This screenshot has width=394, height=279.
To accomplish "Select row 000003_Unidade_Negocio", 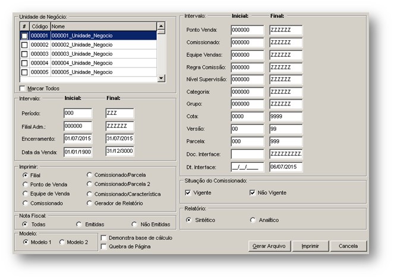I will pyautogui.click(x=88, y=54).
